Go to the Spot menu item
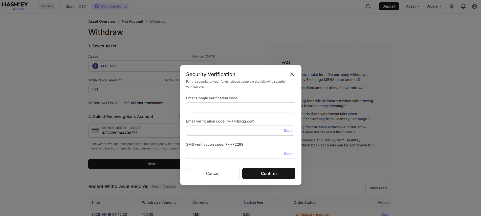The image size is (481, 216). [x=70, y=6]
